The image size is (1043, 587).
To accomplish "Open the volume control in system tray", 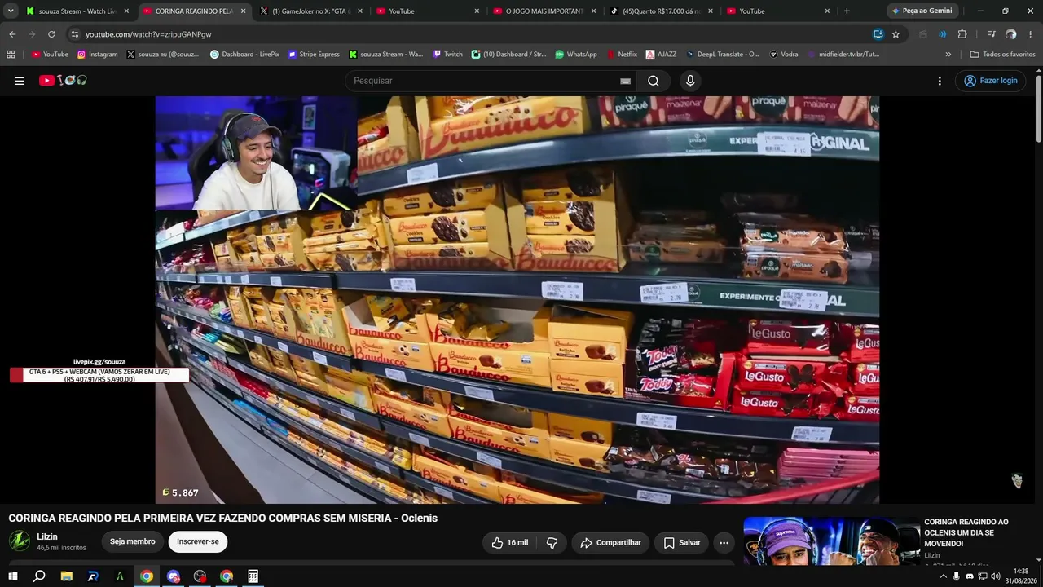I will click(996, 576).
